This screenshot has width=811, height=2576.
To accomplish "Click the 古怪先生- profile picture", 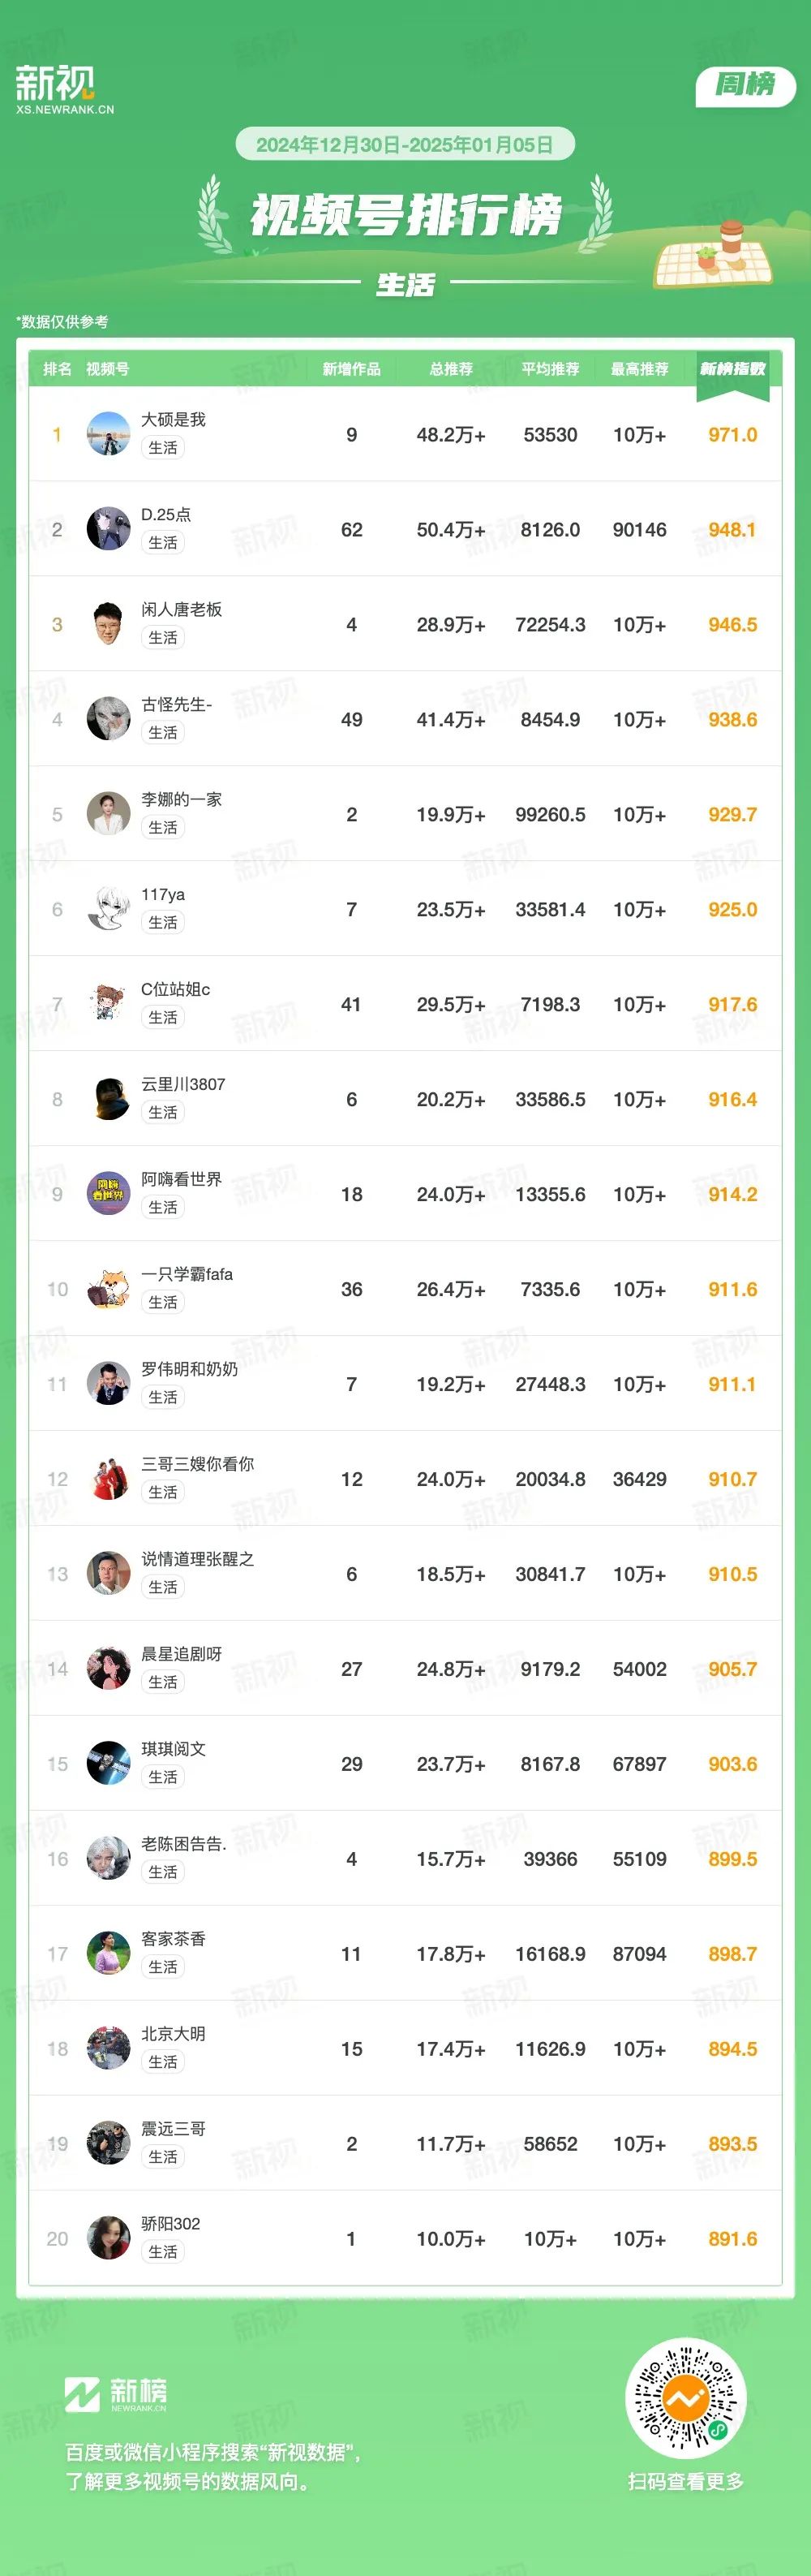I will click(108, 719).
